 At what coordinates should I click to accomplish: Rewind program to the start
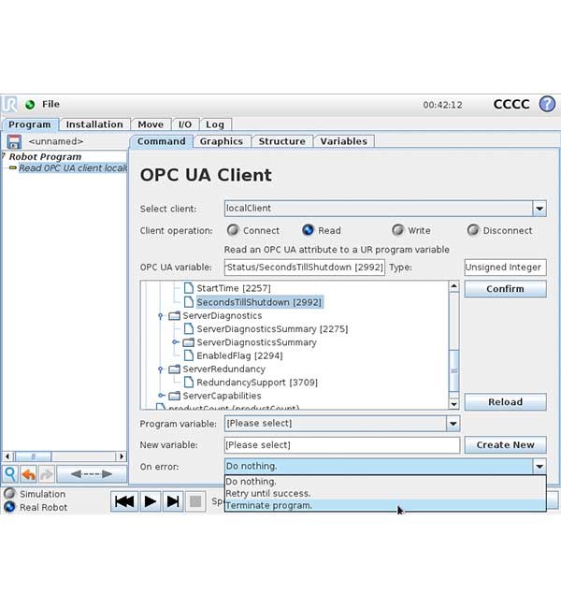(124, 501)
